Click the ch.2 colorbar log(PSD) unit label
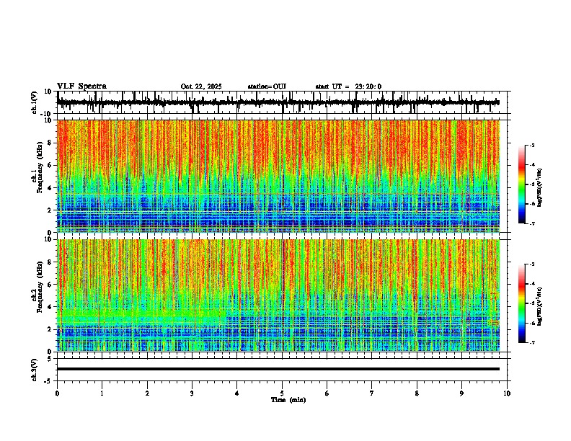The height and width of the screenshot is (441, 571). click(540, 306)
